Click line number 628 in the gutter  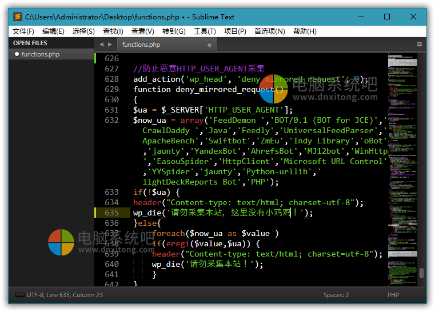click(x=111, y=79)
